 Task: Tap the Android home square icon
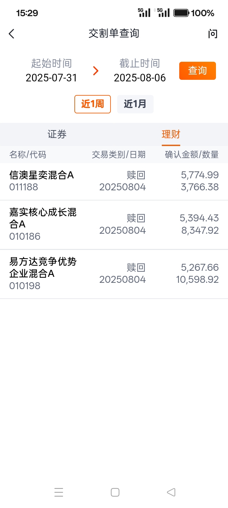(115, 492)
